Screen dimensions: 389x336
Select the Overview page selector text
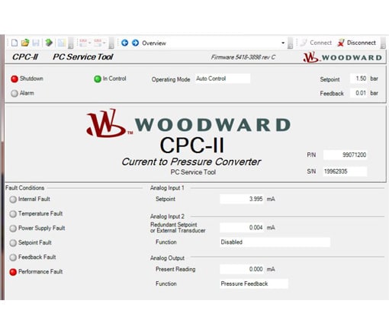point(154,43)
